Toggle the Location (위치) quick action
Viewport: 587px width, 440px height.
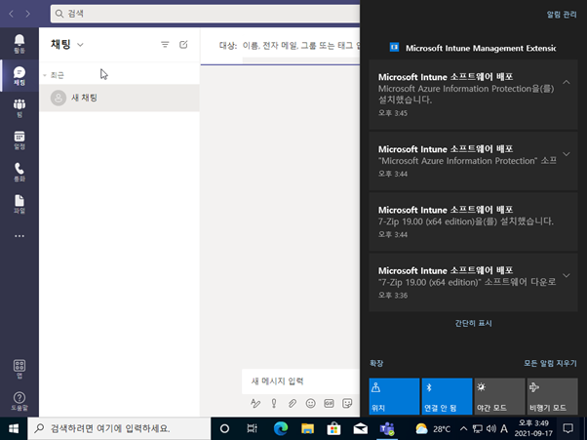pos(394,396)
